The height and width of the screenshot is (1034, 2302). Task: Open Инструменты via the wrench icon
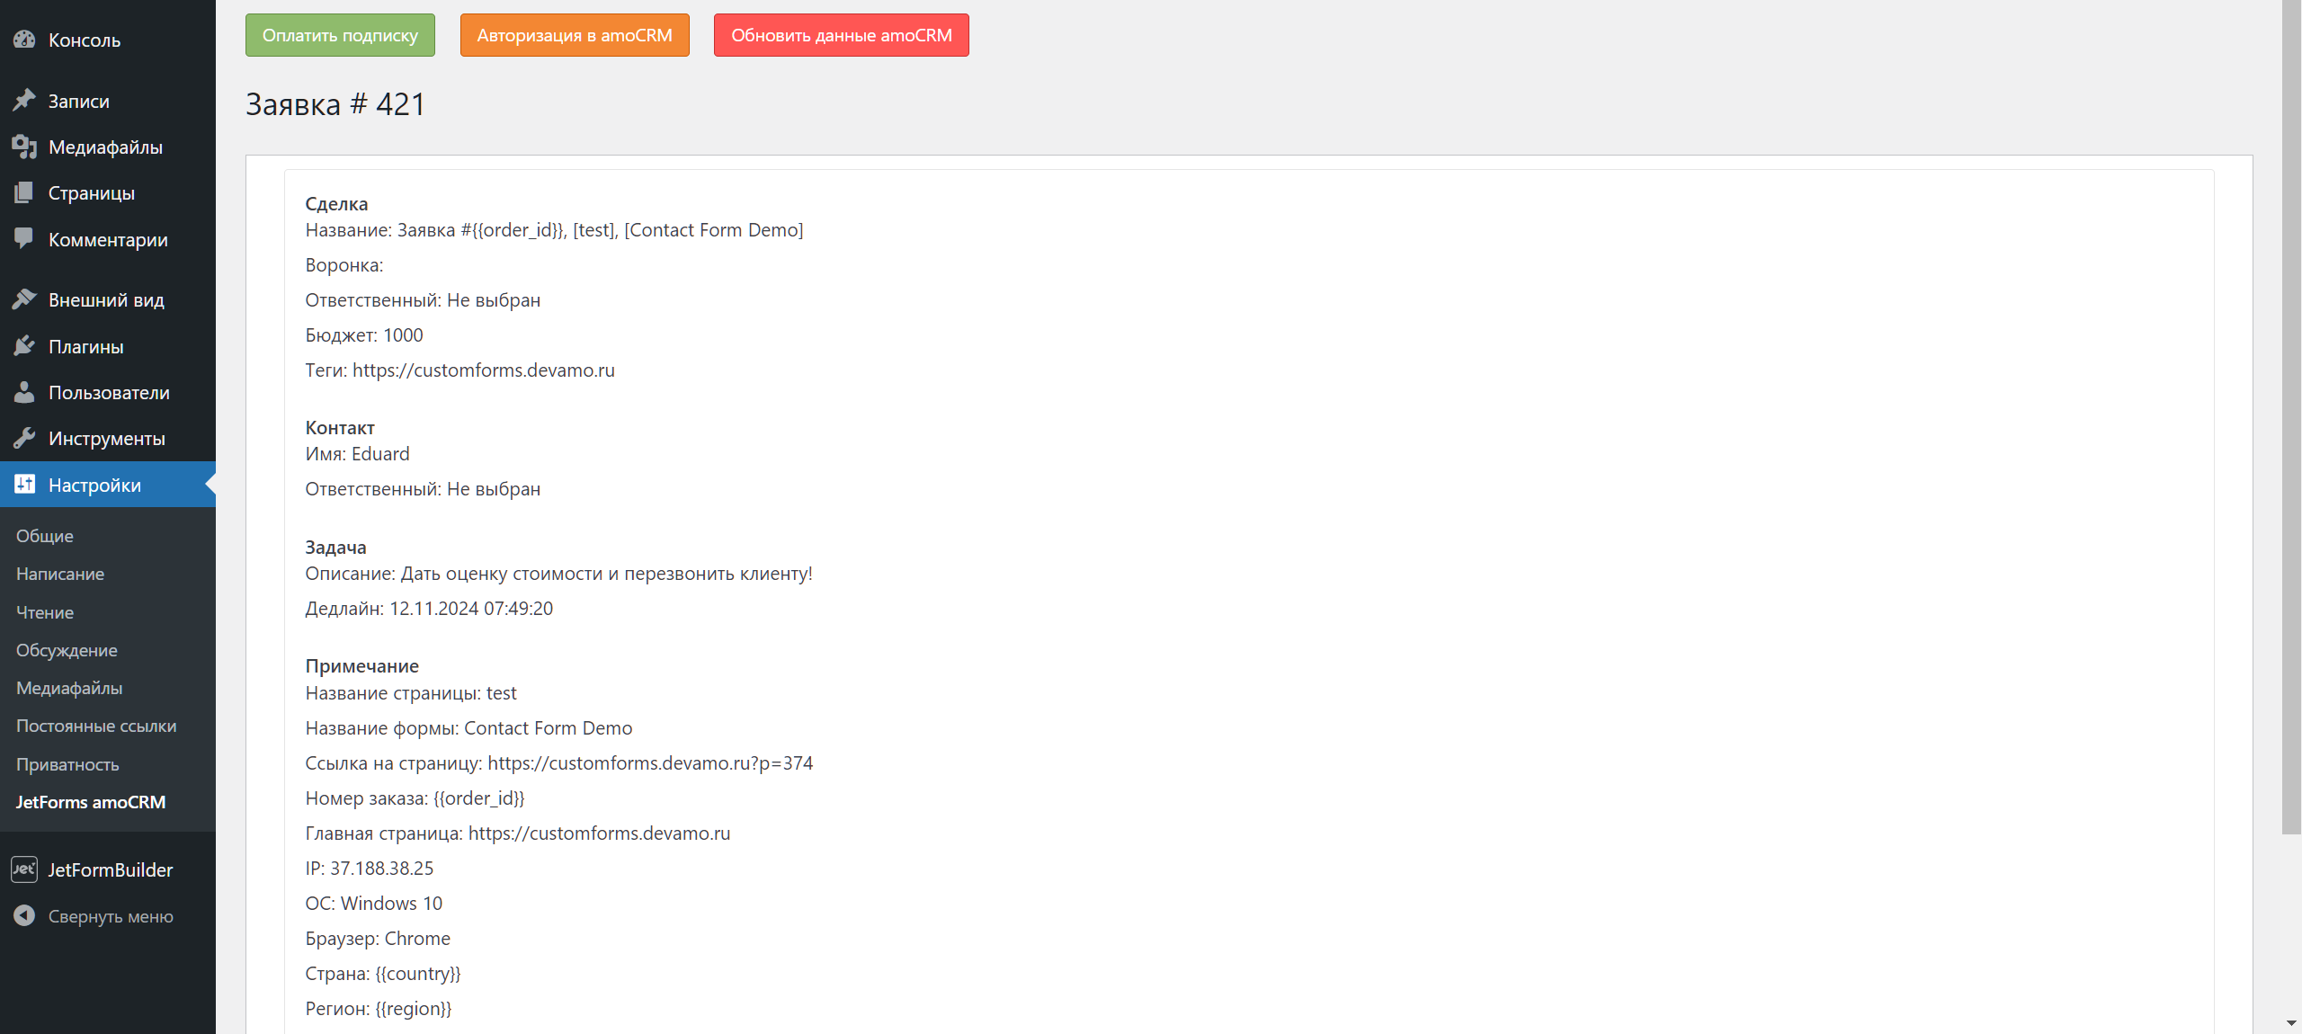pos(23,438)
